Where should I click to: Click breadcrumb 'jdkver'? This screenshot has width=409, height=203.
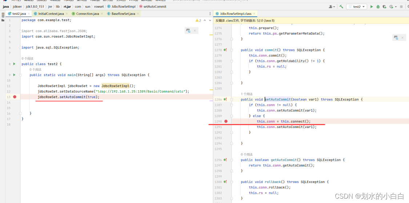[17, 7]
